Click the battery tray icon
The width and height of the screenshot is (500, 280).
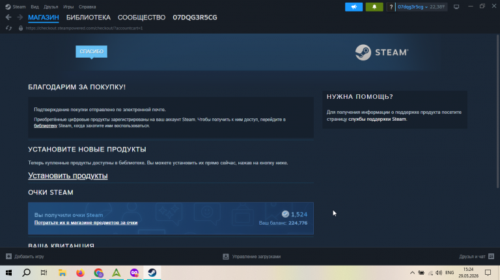click(x=421, y=273)
